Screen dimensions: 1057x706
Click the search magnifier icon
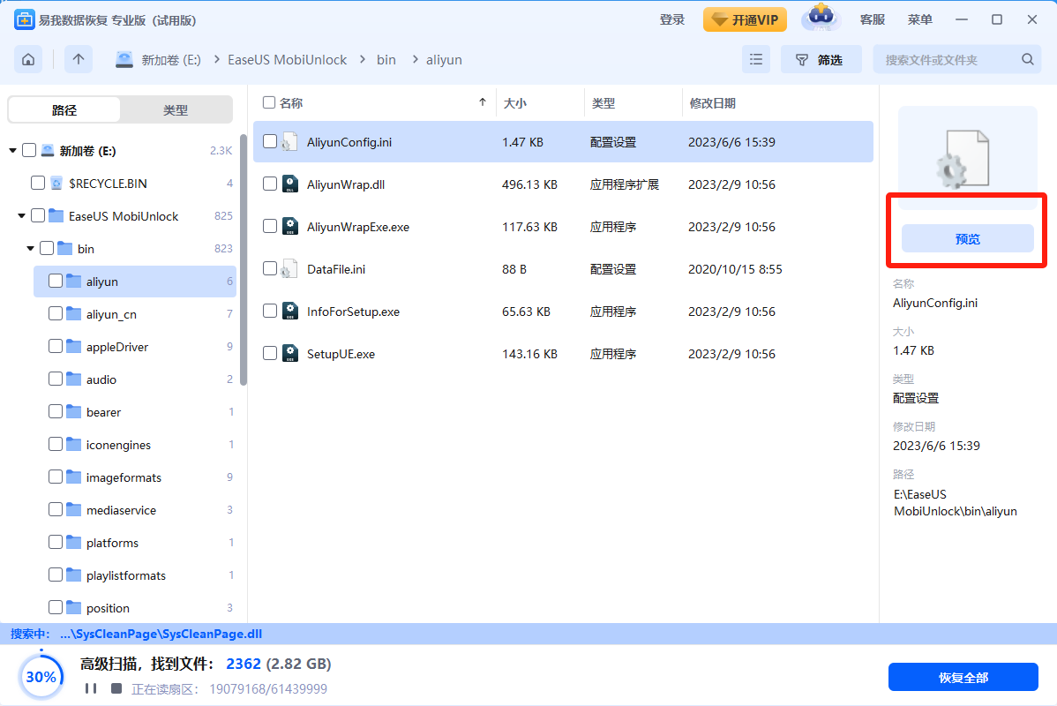pyautogui.click(x=1027, y=59)
